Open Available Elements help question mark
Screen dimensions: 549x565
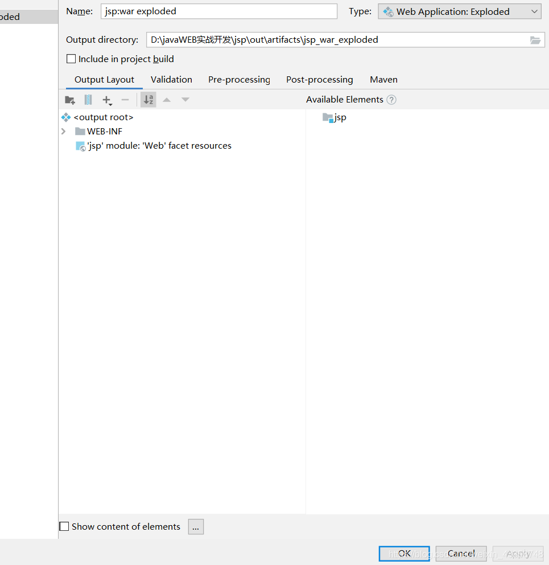click(391, 100)
